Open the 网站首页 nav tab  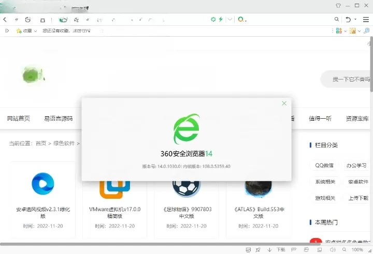[19, 118]
